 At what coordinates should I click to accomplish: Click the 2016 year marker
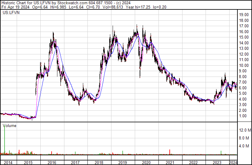pyautogui.click(x=52, y=163)
